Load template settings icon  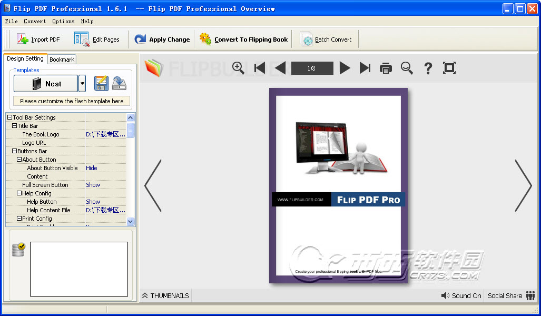(119, 84)
